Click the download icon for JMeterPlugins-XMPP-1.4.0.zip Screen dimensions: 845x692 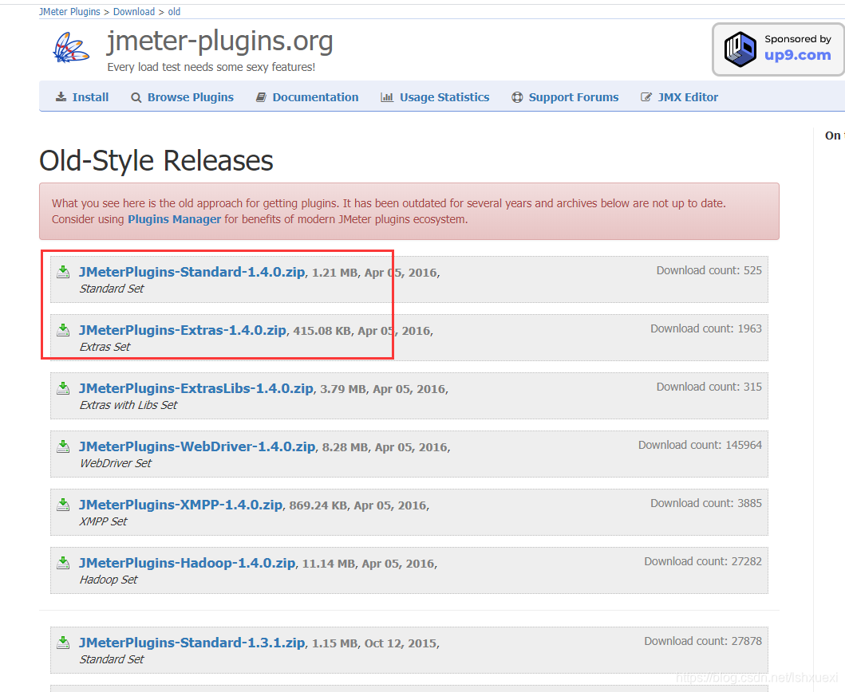point(63,504)
